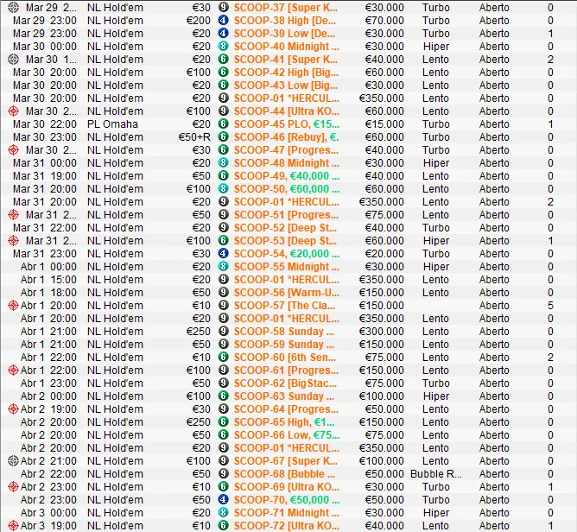The image size is (577, 532).
Task: Click the green 6-max badge beside SCOOP-45 PLO
Action: [x=224, y=123]
